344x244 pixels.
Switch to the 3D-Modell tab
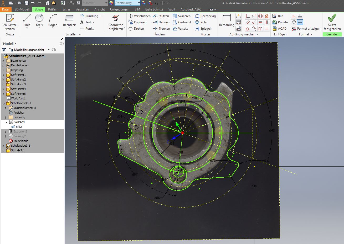click(x=22, y=9)
